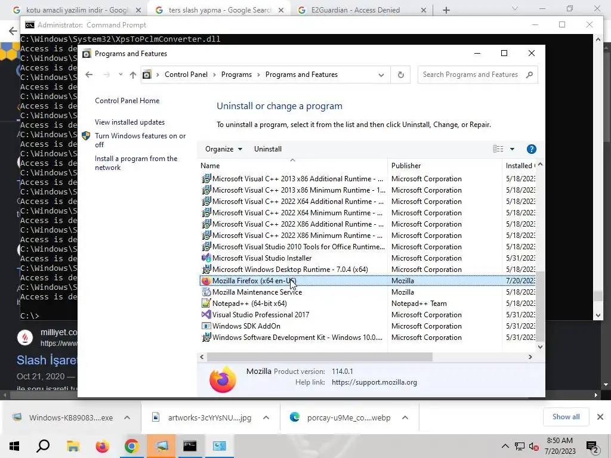Click the change view icon

(498, 148)
